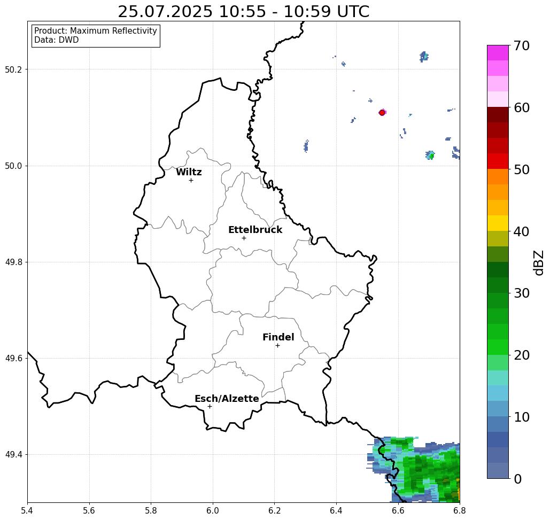Pick the magenta swatch atop the colorbar
550x520 pixels.
click(x=498, y=53)
